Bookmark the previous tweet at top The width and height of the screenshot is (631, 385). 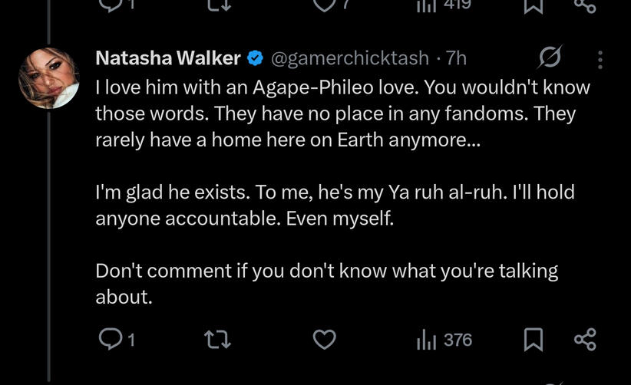coord(534,5)
